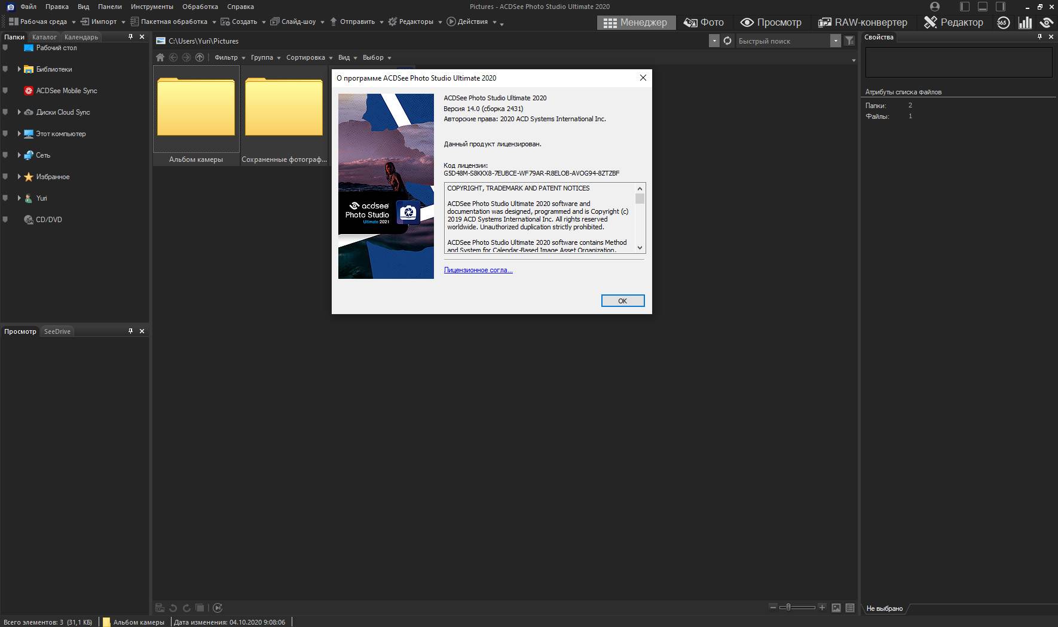Open the Сортировка dropdown

pos(309,57)
